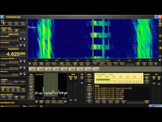
Task: Increase the Wheel Step value
Action: coord(24,74)
